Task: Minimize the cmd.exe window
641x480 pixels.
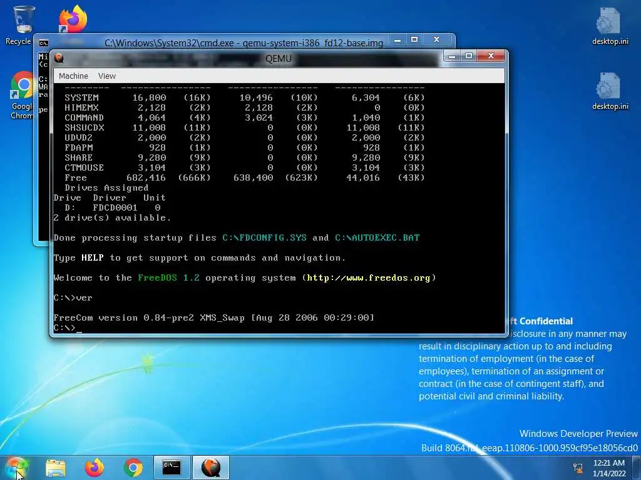Action: 397,40
